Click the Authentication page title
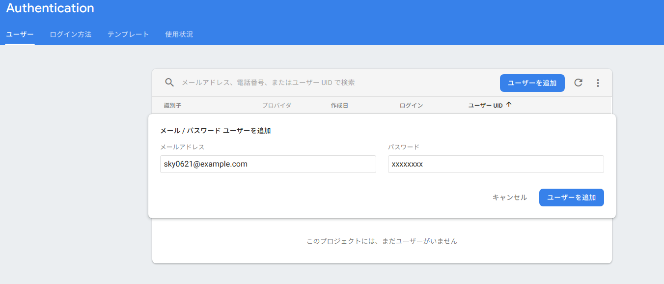Viewport: 664px width, 284px height. tap(50, 8)
